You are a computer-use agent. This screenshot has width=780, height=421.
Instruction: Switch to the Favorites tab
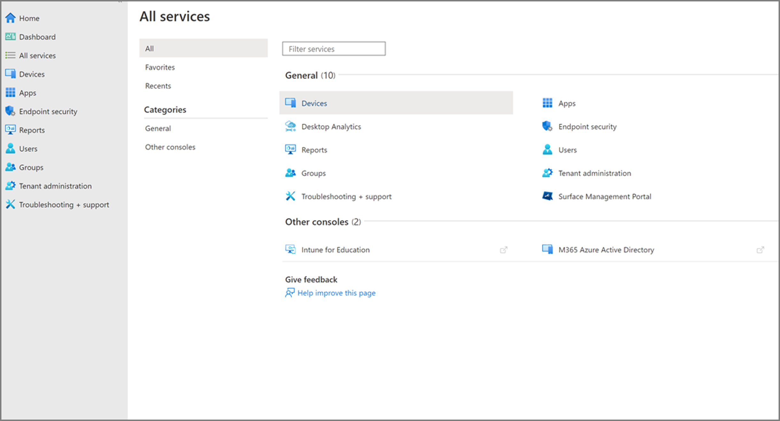click(160, 67)
